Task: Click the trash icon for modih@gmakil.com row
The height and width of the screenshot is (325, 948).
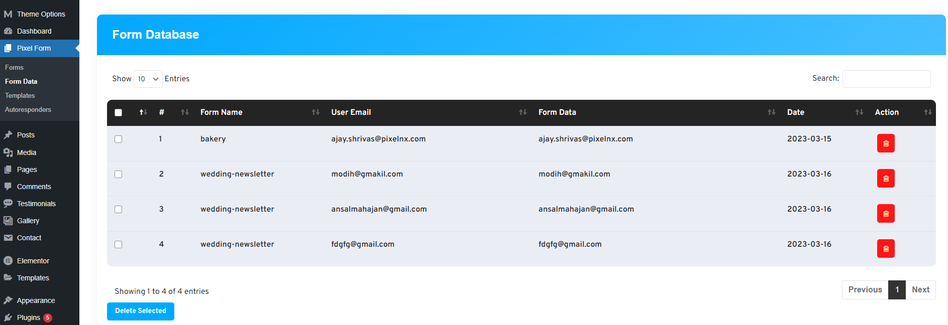Action: tap(885, 179)
